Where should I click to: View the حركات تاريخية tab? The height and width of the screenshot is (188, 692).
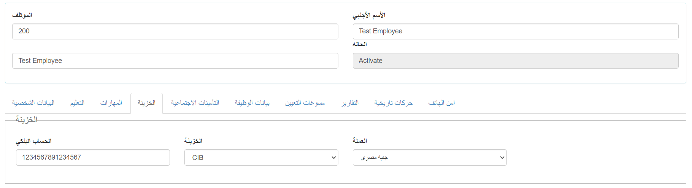[x=393, y=103]
